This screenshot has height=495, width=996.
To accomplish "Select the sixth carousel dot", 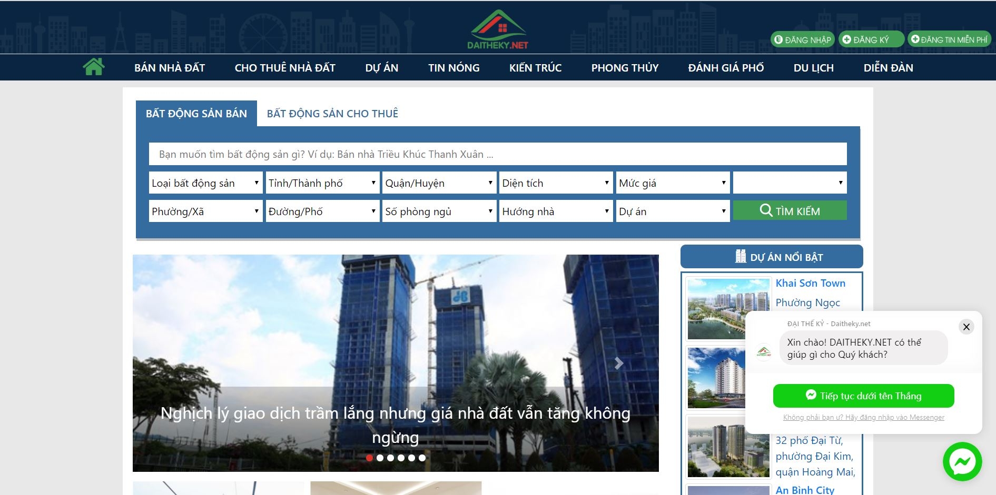I will click(422, 458).
